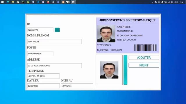Switch to Visual Studio Code in taskbar
This screenshot has height=104, width=186.
(38, 2)
